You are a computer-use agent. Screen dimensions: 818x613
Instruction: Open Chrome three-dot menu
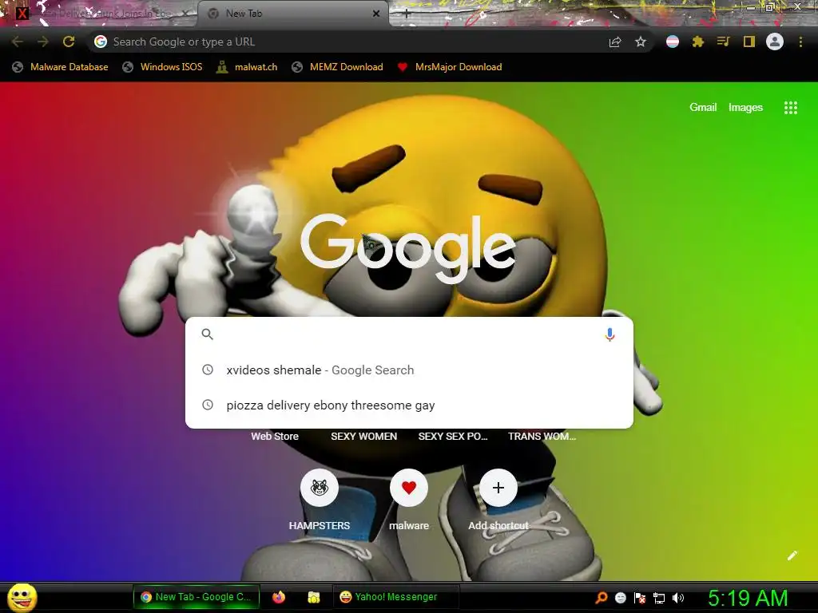click(x=800, y=42)
